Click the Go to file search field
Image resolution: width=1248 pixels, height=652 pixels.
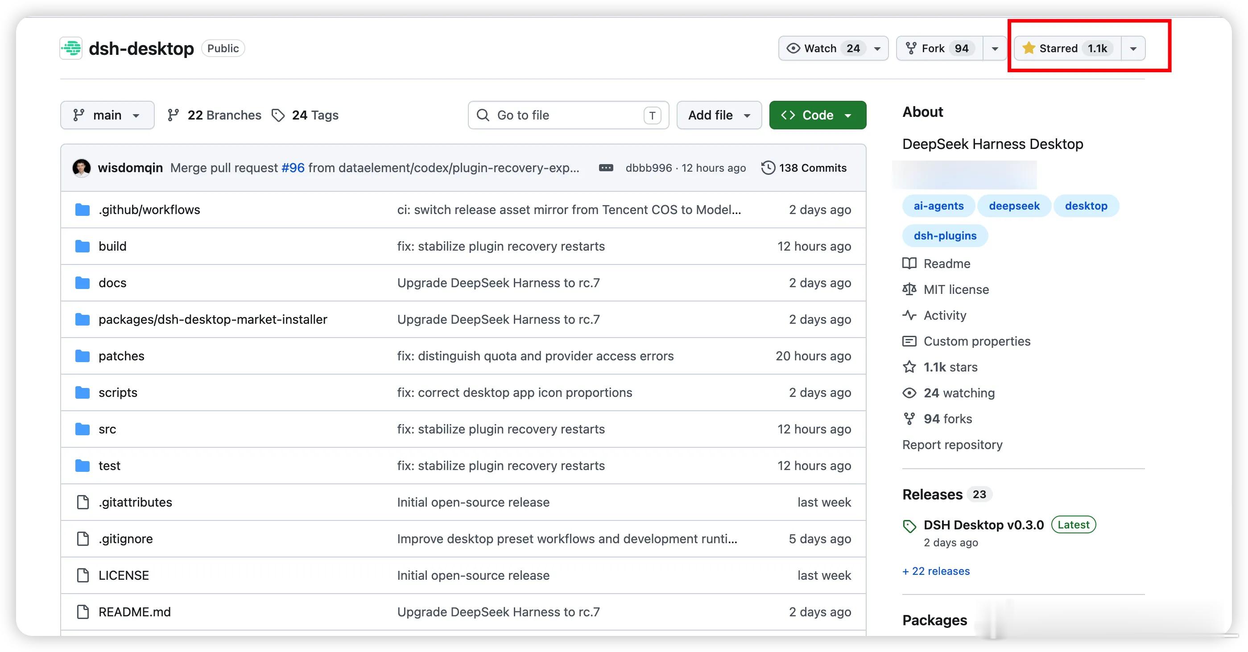568,116
